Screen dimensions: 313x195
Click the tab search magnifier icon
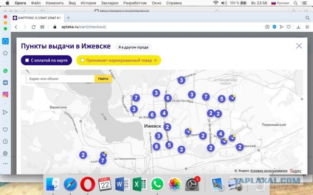(308, 18)
